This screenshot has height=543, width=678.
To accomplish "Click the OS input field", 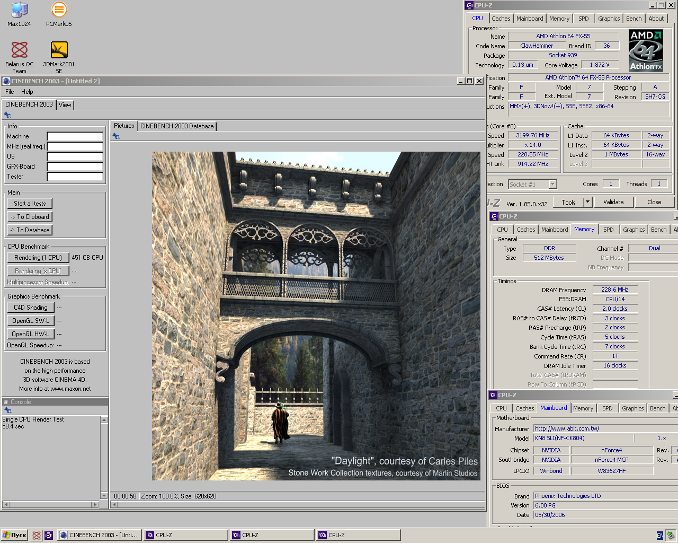I will [75, 156].
